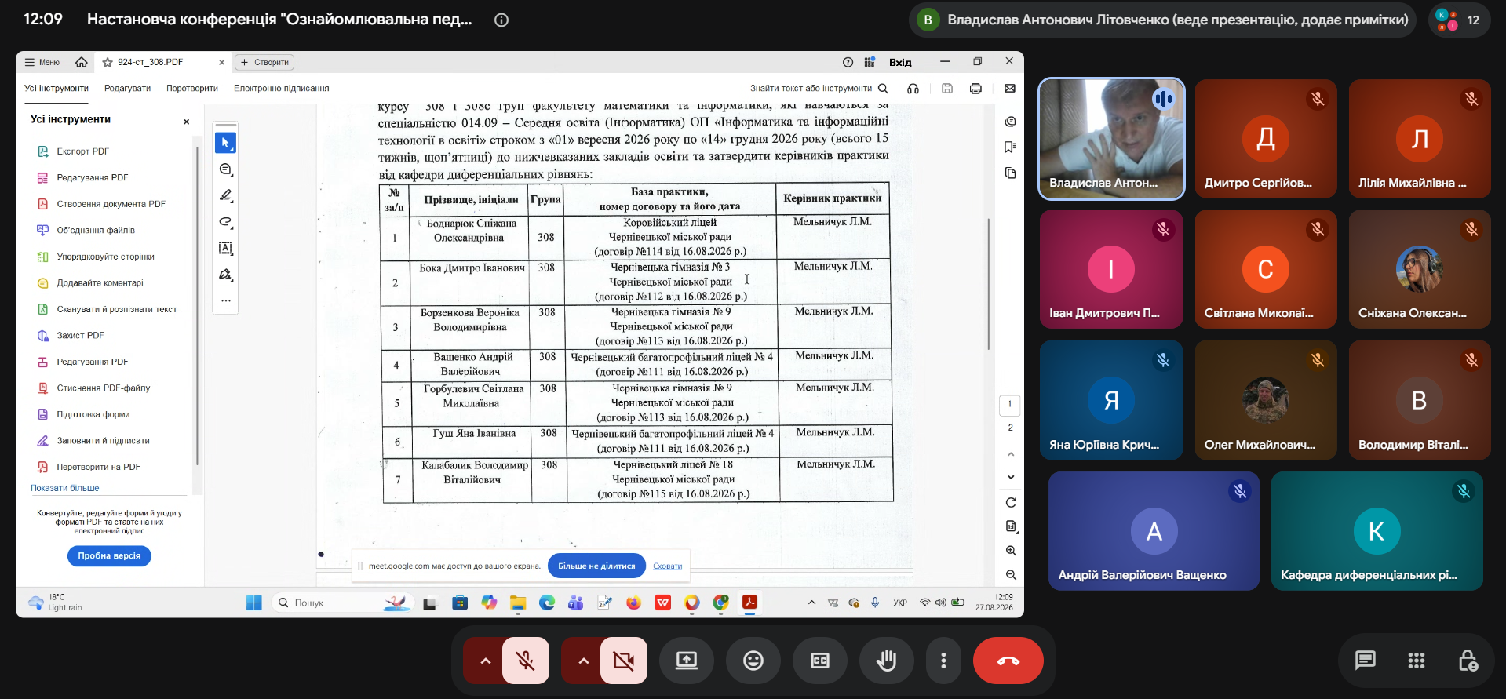Send the PDF by email icon
This screenshot has height=699, width=1506.
(1010, 89)
